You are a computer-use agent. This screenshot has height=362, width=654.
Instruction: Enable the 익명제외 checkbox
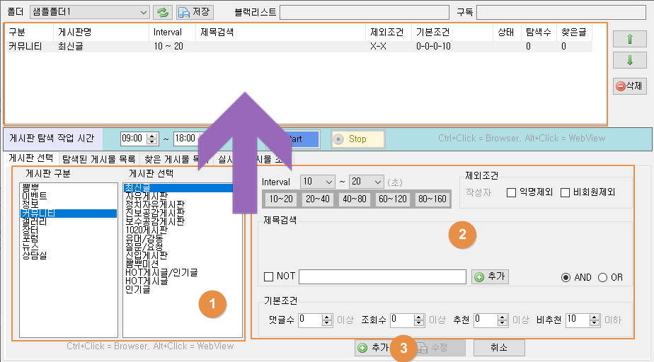click(x=511, y=192)
